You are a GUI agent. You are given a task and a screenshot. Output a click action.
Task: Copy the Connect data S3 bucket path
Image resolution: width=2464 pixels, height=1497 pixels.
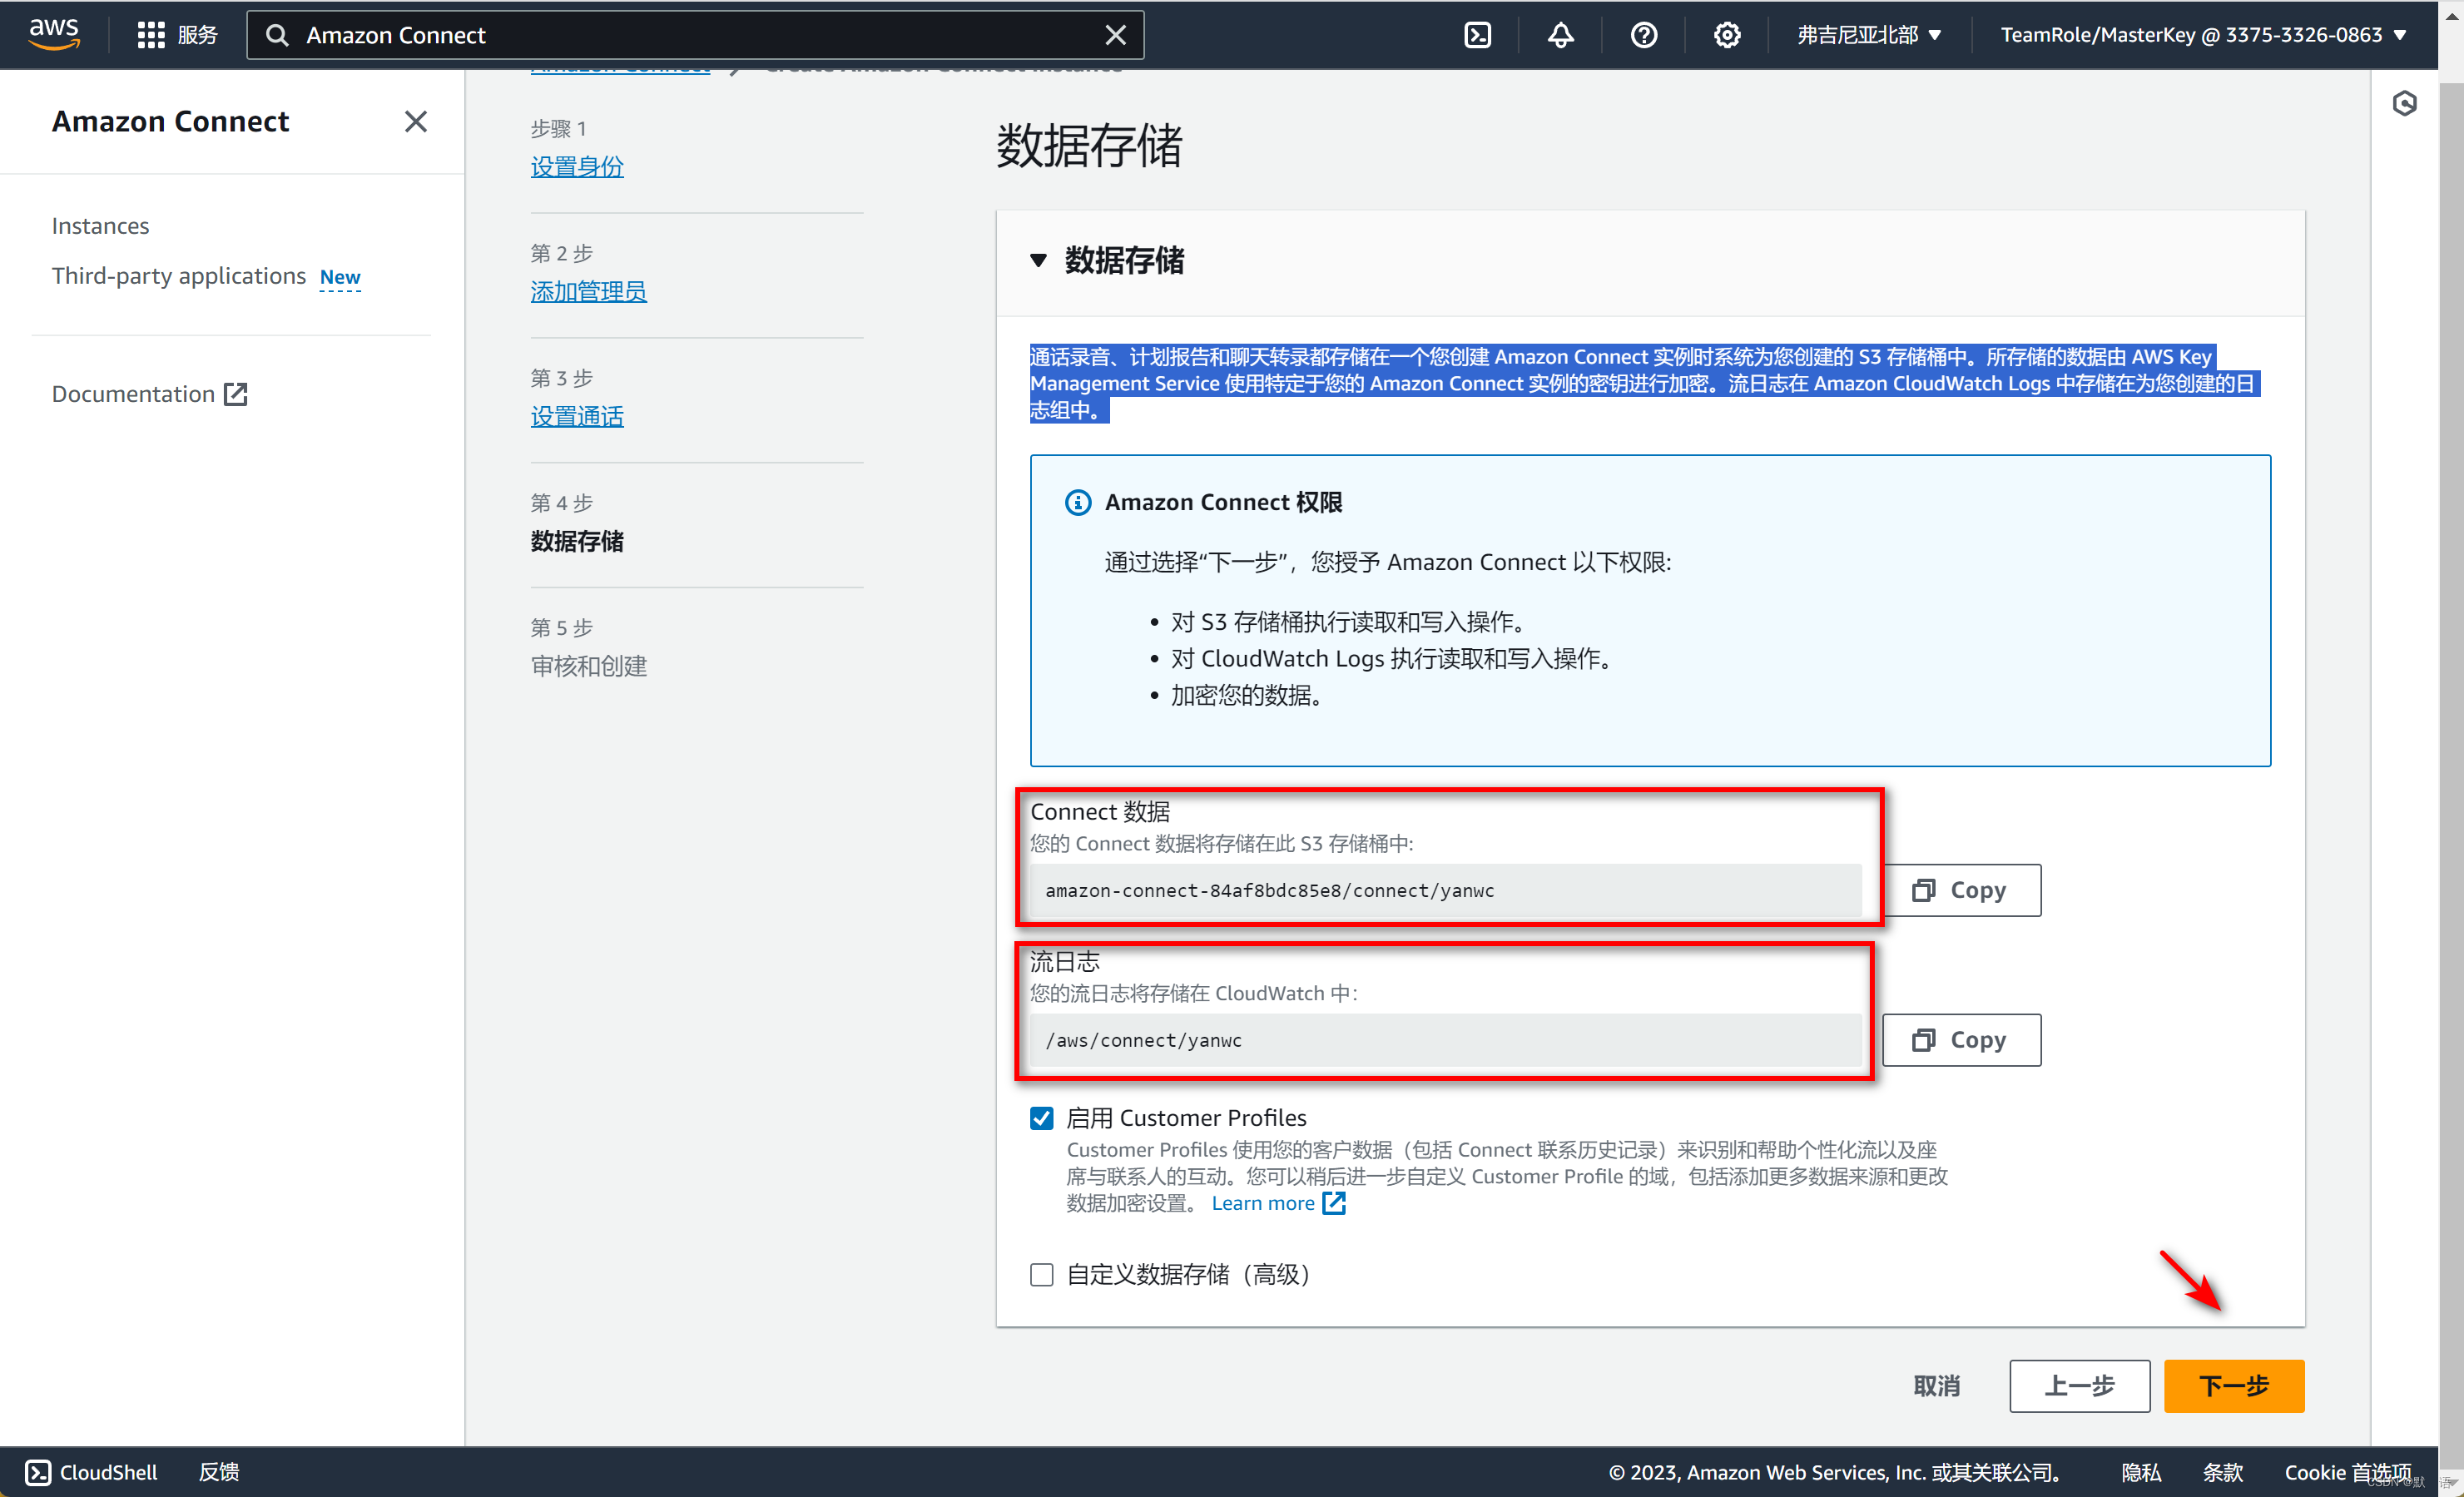tap(1961, 890)
